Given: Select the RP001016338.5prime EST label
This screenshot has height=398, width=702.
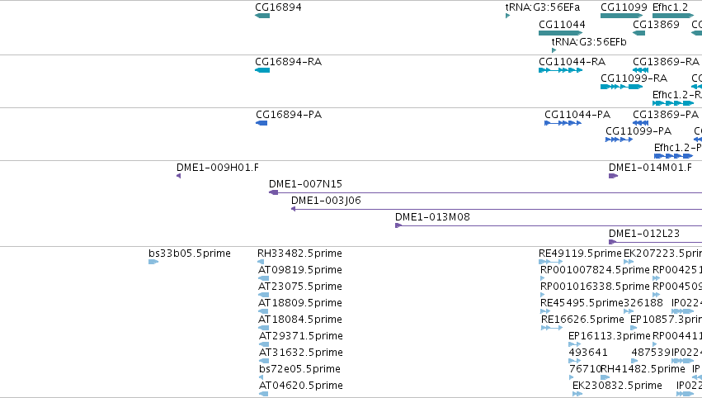Looking at the screenshot, I should point(595,287).
